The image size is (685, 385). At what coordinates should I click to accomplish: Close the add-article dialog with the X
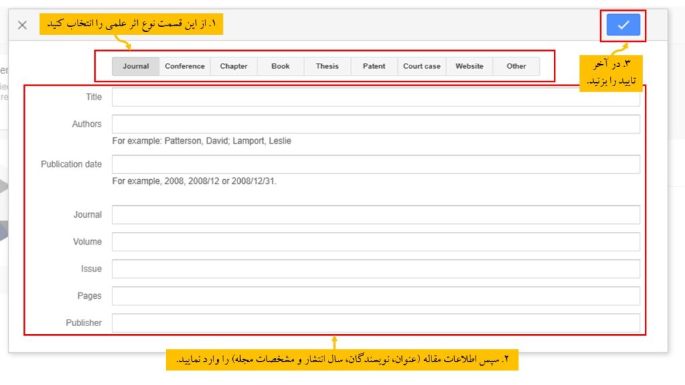tap(22, 25)
